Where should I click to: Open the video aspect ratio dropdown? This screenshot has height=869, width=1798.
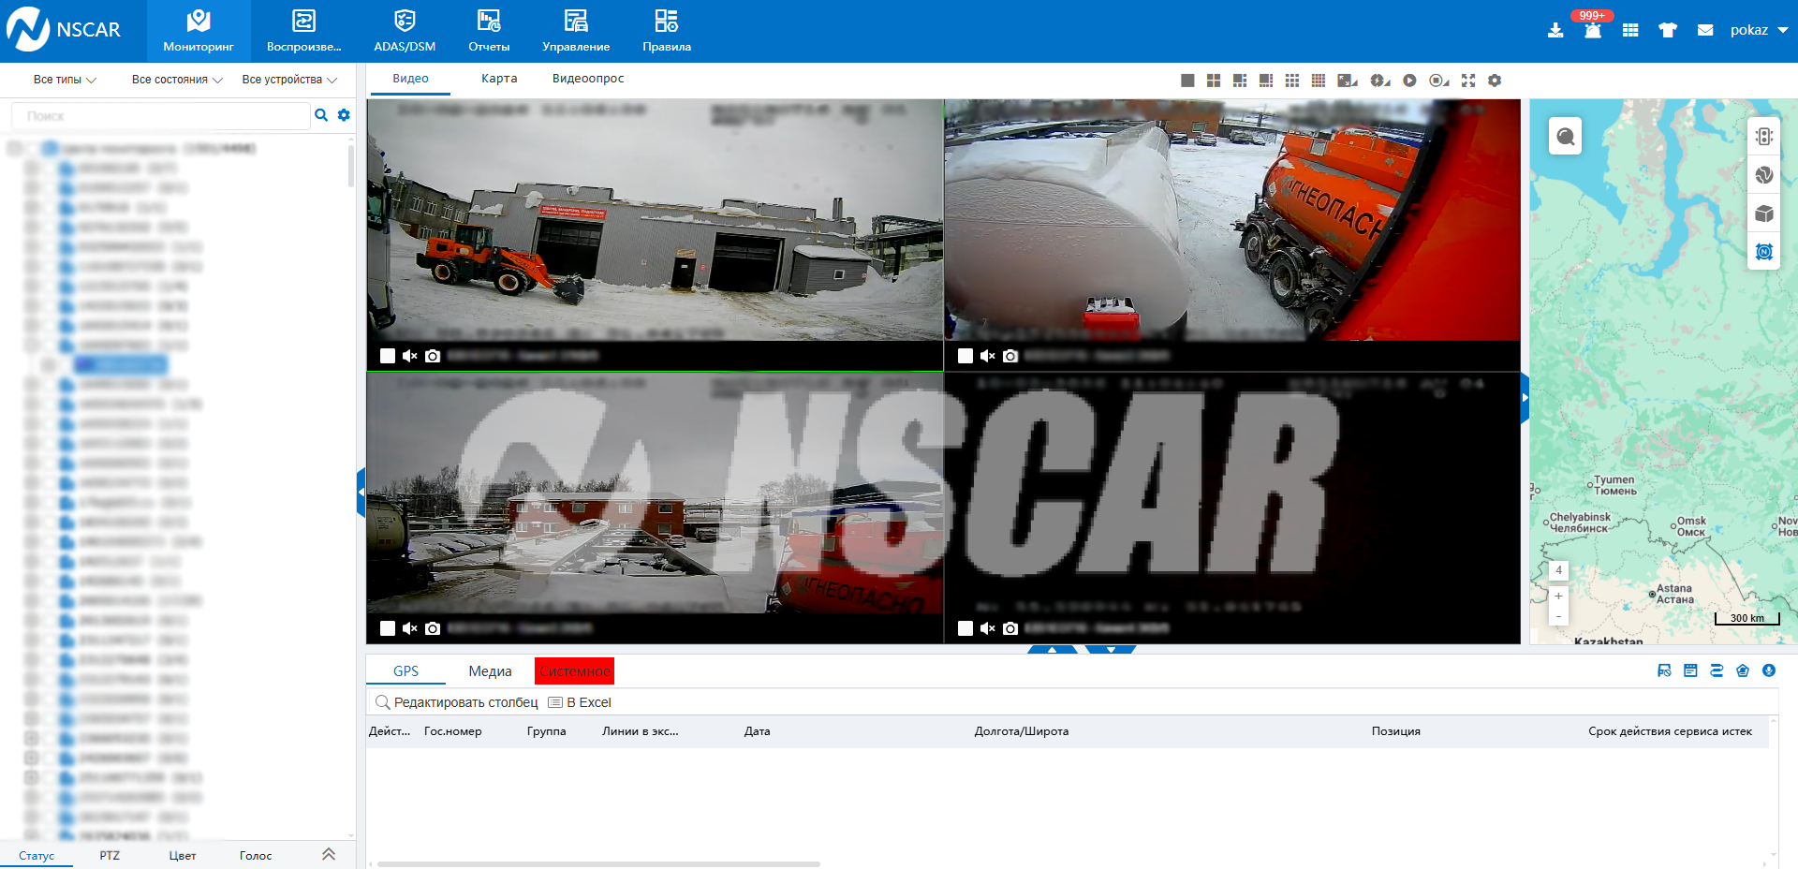tap(1348, 81)
